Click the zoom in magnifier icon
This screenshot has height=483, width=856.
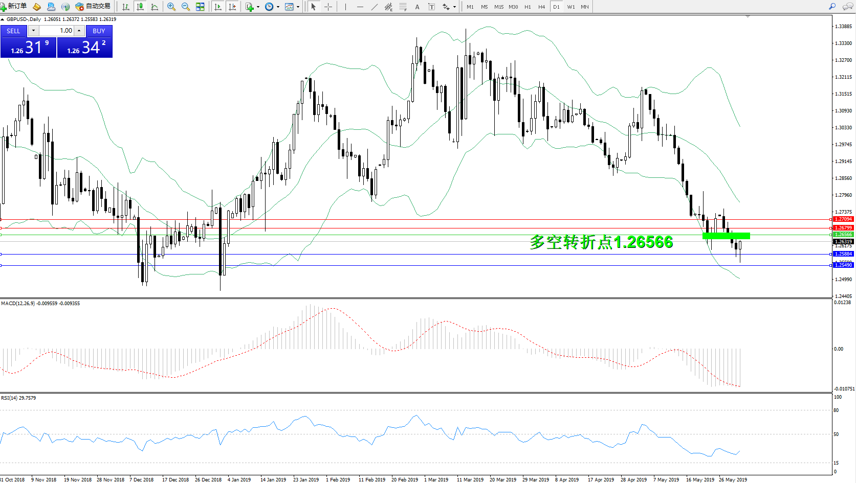coord(171,7)
